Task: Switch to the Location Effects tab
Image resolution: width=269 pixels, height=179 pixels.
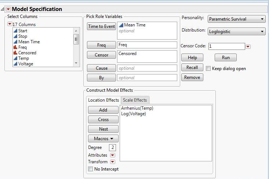Action: [103, 100]
